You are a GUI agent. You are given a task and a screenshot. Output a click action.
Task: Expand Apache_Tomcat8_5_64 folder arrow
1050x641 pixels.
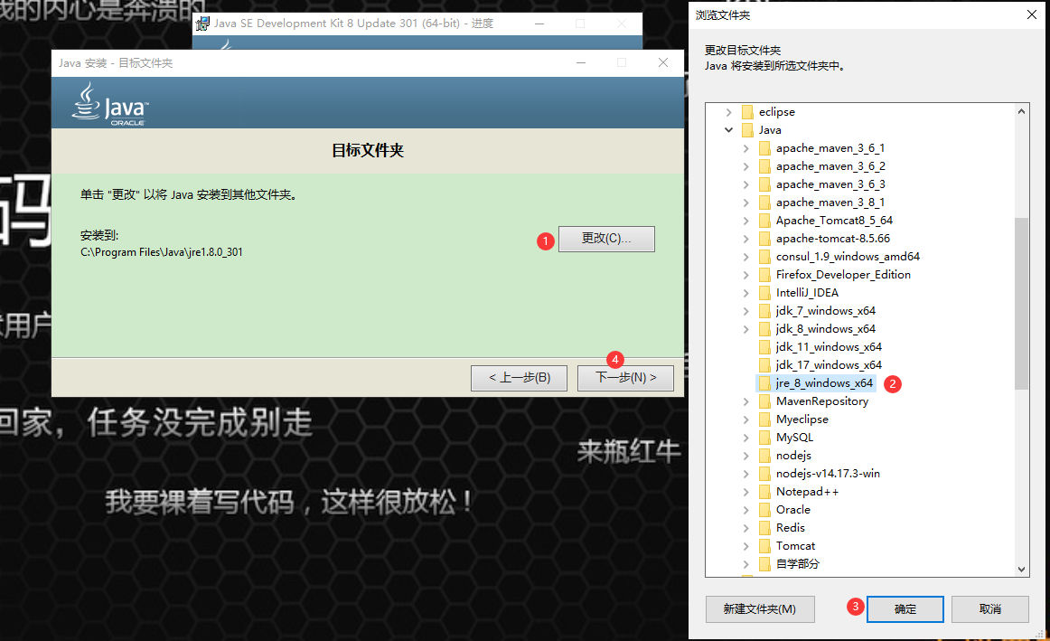click(746, 221)
